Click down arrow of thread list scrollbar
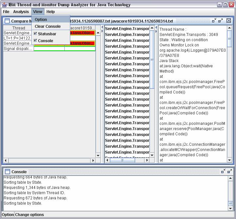Screen dimensions: 236x219 pyautogui.click(x=152, y=155)
